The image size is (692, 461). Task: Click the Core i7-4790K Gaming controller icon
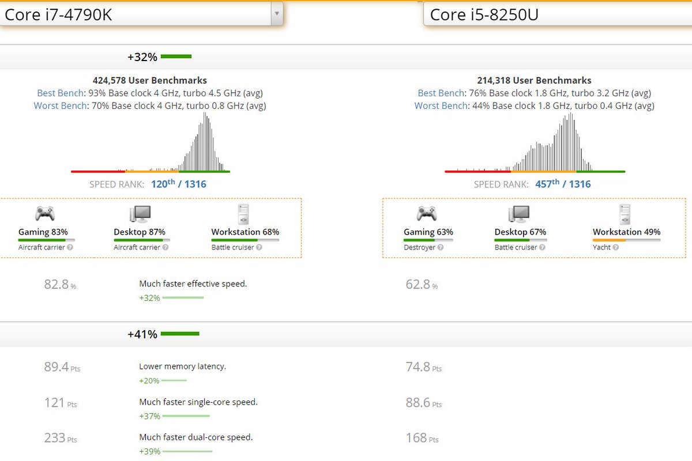tap(44, 214)
